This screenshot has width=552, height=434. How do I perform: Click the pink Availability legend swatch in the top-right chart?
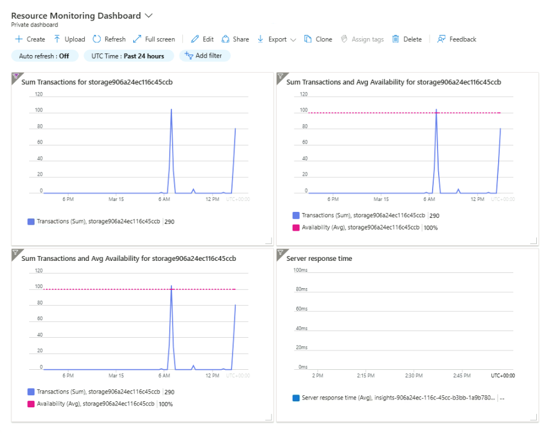(x=296, y=228)
